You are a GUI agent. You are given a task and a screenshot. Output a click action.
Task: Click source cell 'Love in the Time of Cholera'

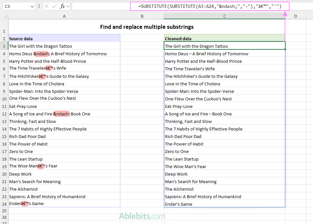64,83
